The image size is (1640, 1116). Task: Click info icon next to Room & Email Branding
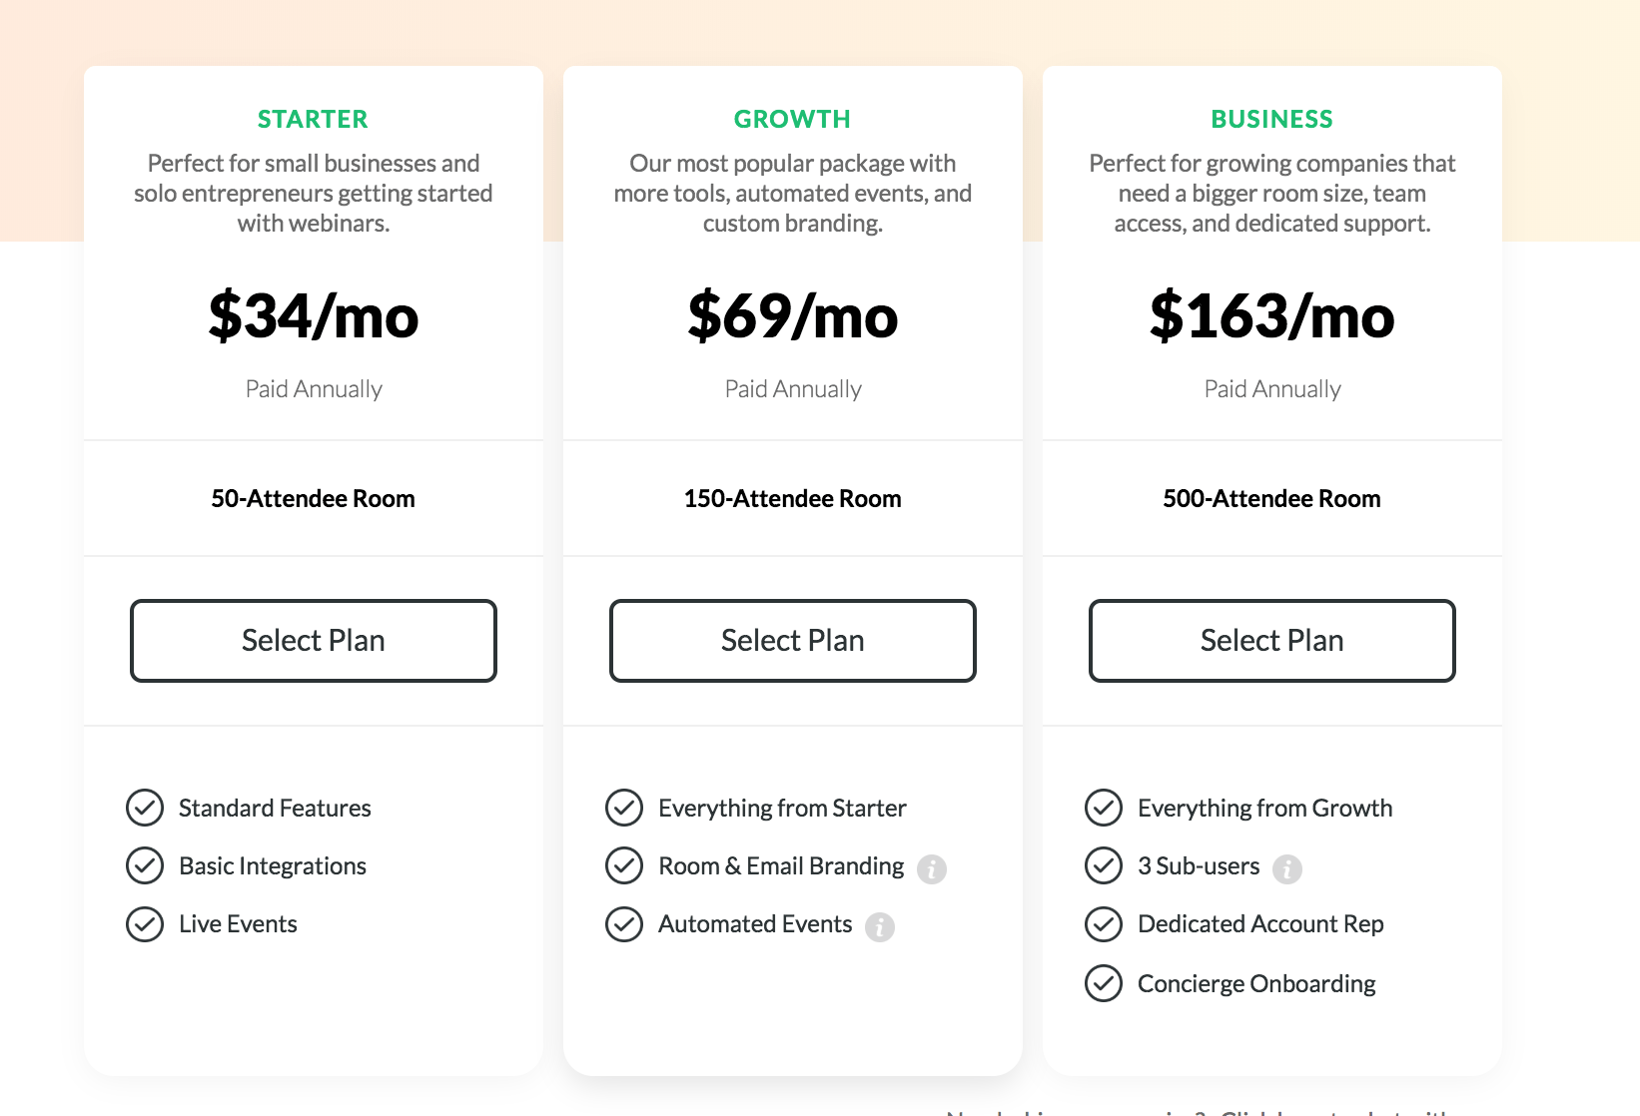(x=932, y=869)
